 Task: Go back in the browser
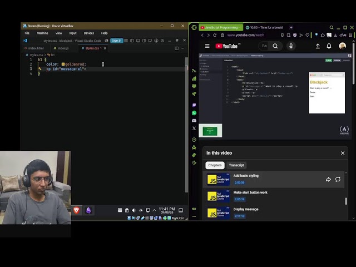[x=202, y=35]
